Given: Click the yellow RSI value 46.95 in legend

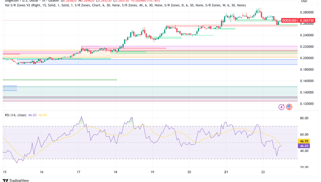Looking at the screenshot, I should tap(43, 115).
